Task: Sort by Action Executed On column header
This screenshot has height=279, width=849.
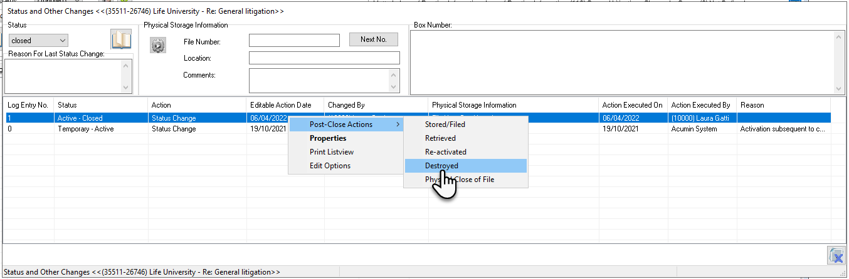Action: click(633, 105)
